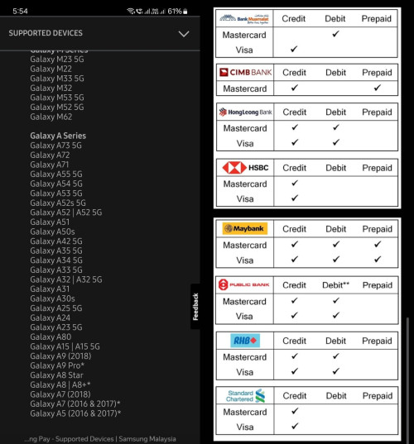Tap the battery status indicator
414x444 pixels.
pos(185,12)
